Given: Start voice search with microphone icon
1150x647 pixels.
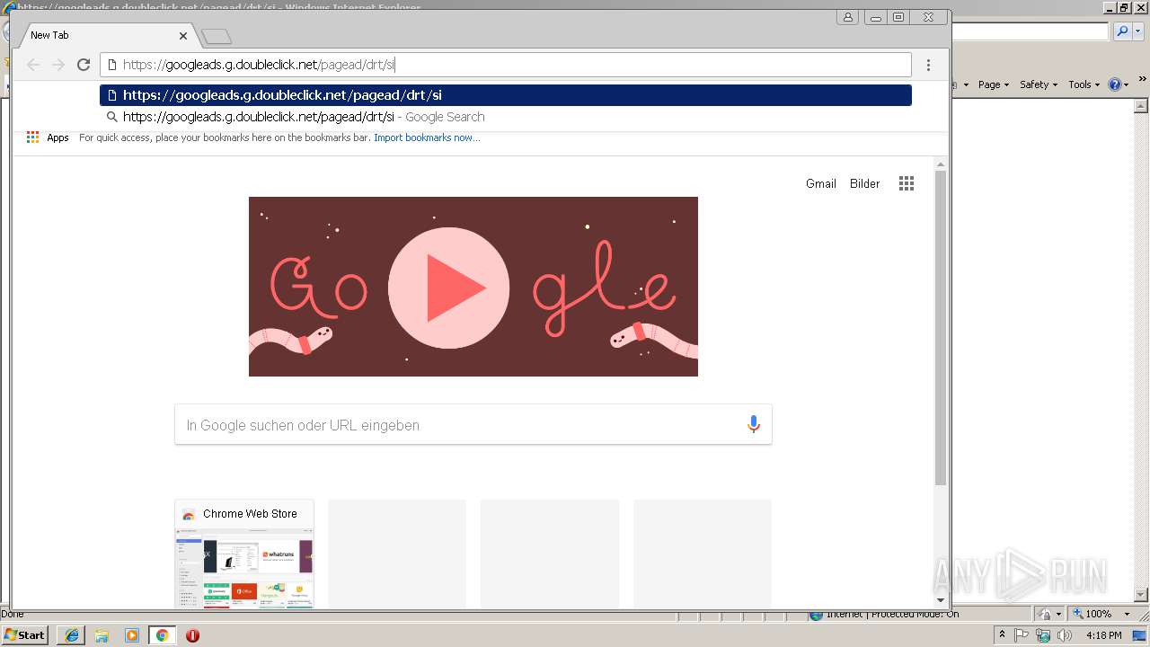Looking at the screenshot, I should click(x=754, y=424).
